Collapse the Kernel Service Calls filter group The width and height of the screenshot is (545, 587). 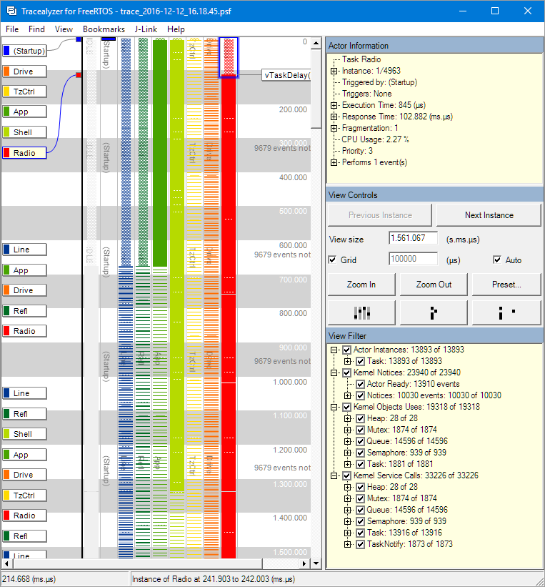[334, 475]
